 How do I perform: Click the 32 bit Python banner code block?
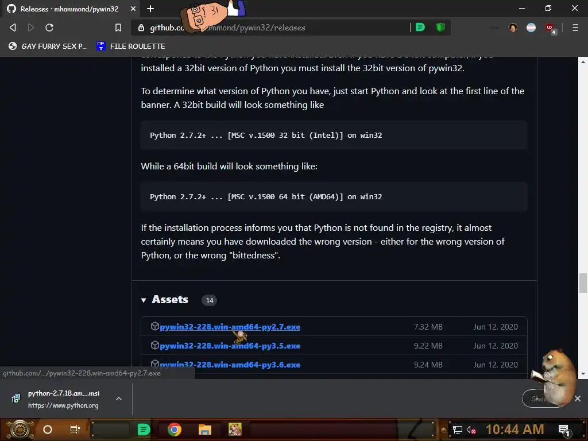tap(334, 136)
